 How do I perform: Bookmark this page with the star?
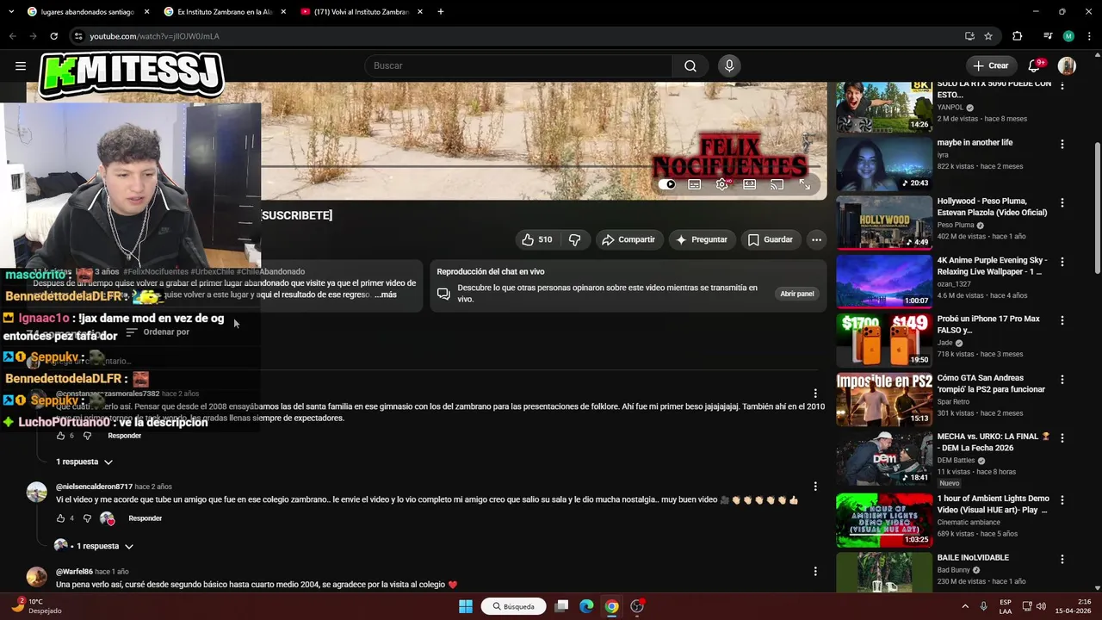pyautogui.click(x=988, y=36)
